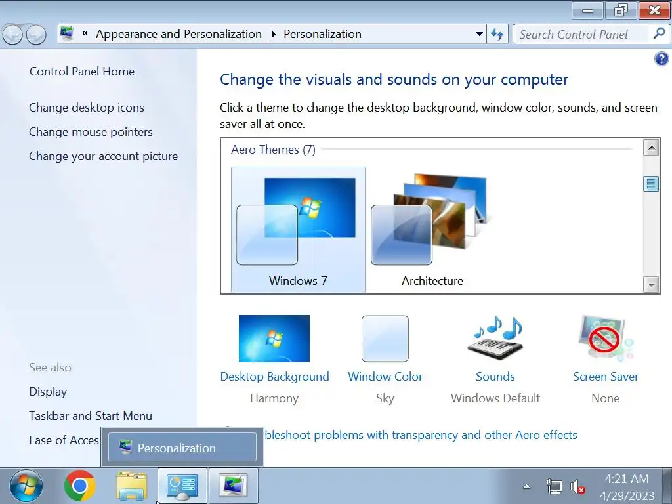
Task: Click the Sounds text link
Action: point(495,376)
